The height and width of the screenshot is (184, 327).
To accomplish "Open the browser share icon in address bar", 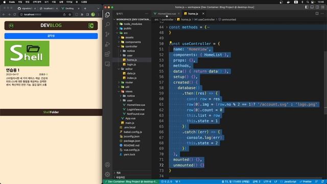I will pyautogui.click(x=64, y=14).
